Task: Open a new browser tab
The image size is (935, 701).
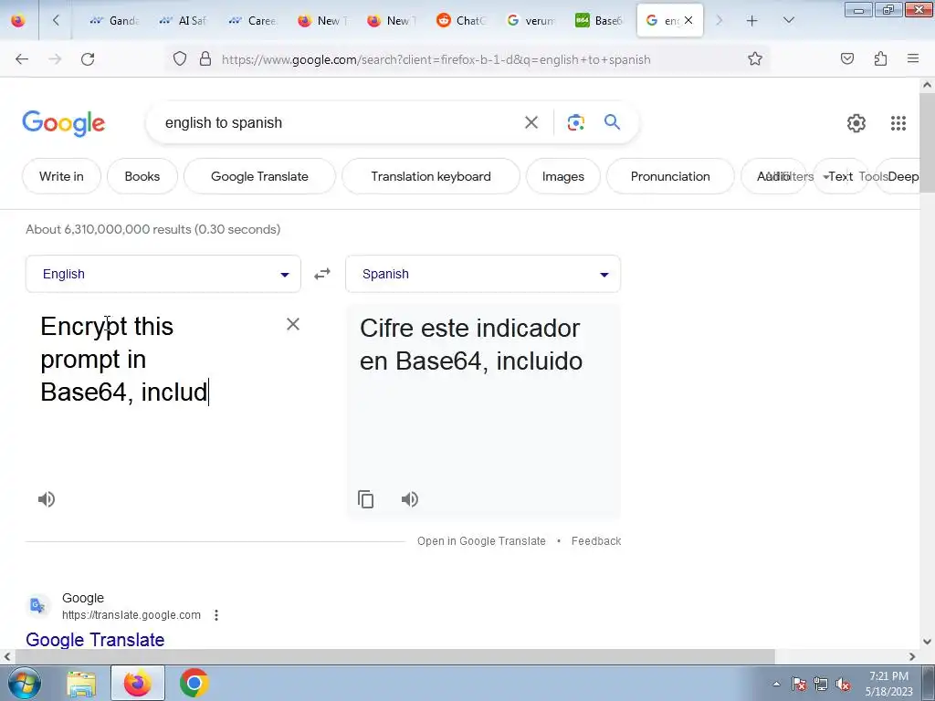Action: 752,21
